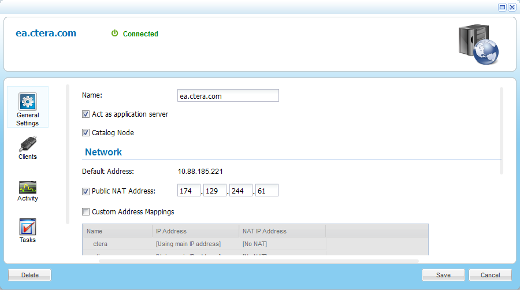Click third NAT octet field 244
The width and height of the screenshot is (520, 290).
click(241, 190)
